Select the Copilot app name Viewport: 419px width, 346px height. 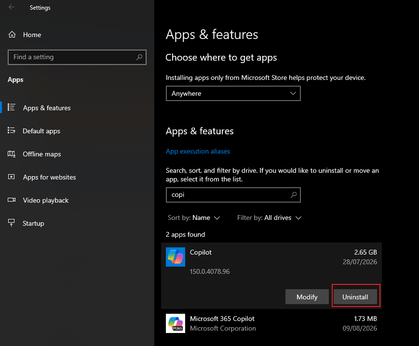[x=201, y=252]
